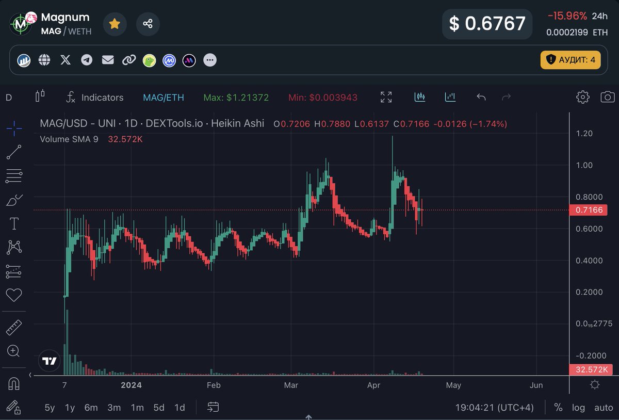Select the Text annotation tool
Viewport: 619px width, 420px height.
(14, 223)
